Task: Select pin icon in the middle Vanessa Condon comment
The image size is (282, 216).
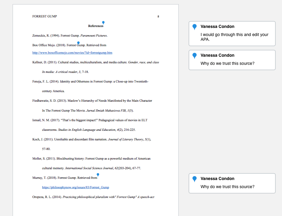Action: tap(194, 56)
